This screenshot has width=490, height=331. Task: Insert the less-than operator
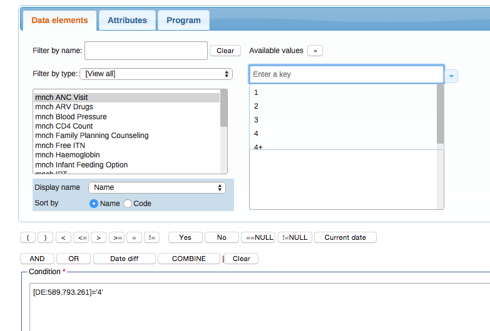click(x=63, y=237)
